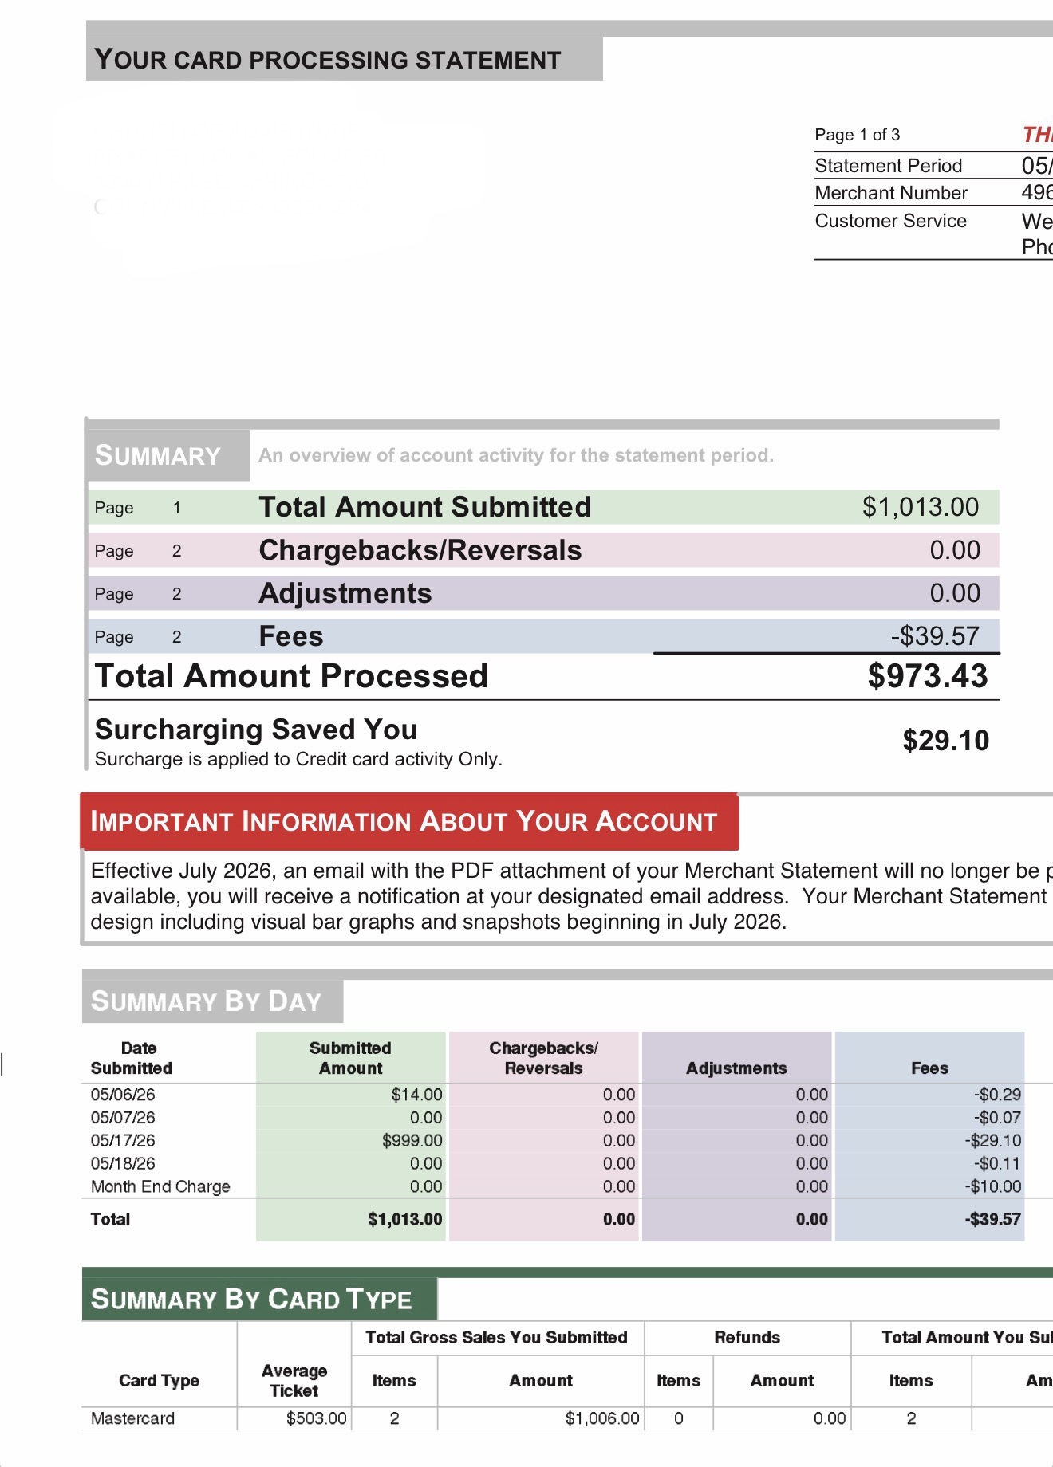The height and width of the screenshot is (1467, 1053).
Task: Click the "Total Gross Sales You Submitted" header
Action: 496,1338
